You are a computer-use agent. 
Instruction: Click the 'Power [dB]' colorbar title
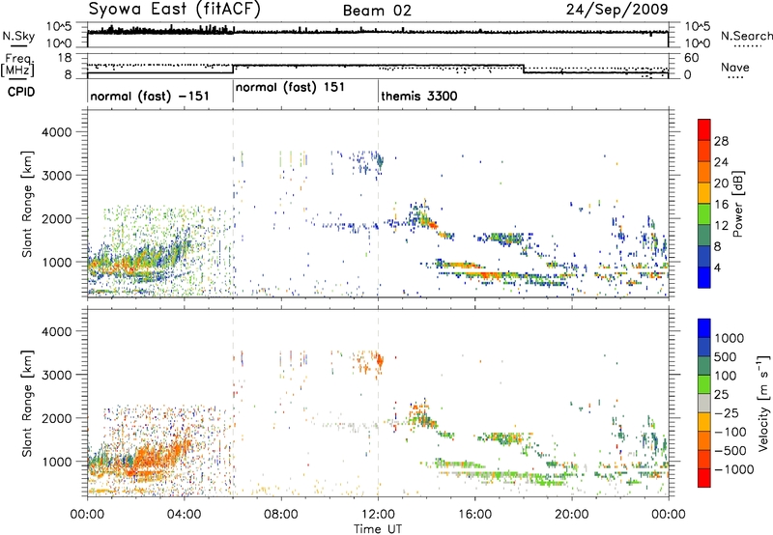point(737,204)
